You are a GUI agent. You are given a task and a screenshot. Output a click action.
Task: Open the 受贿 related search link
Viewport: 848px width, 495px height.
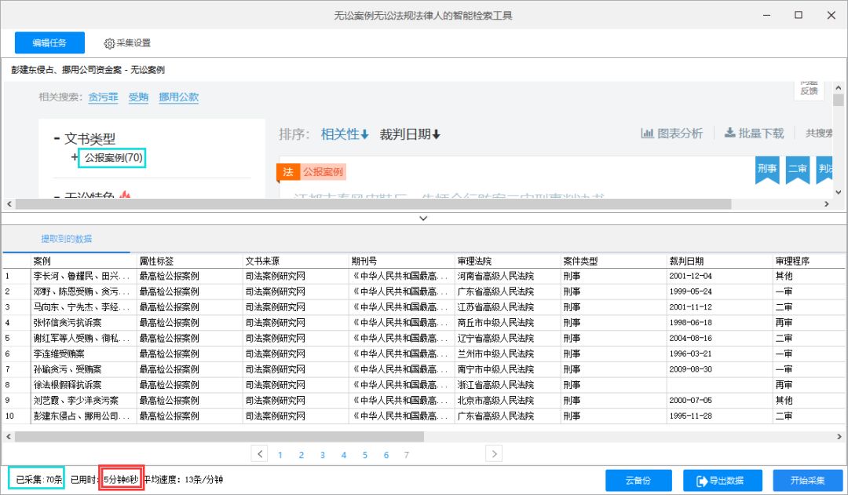click(138, 97)
